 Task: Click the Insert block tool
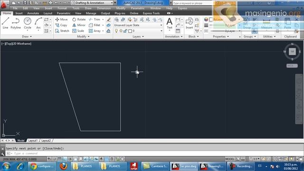[x=189, y=23]
